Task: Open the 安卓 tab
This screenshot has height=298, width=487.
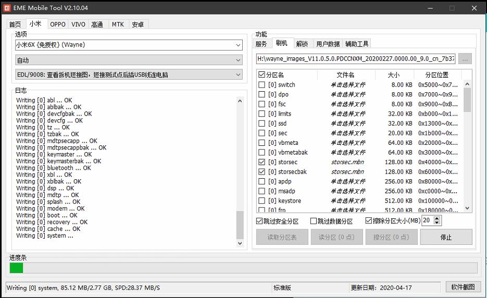Action: tap(138, 24)
